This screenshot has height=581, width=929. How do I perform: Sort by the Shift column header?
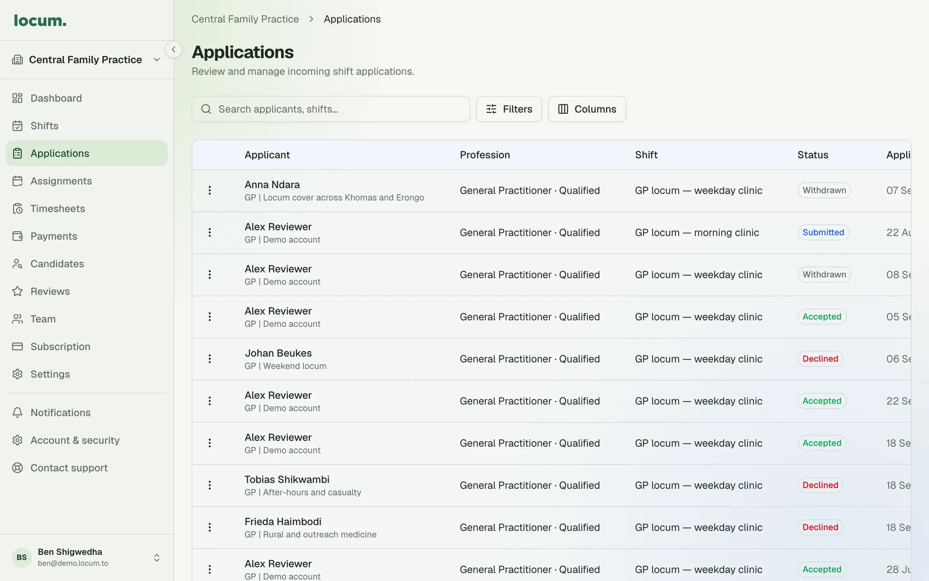(x=646, y=155)
